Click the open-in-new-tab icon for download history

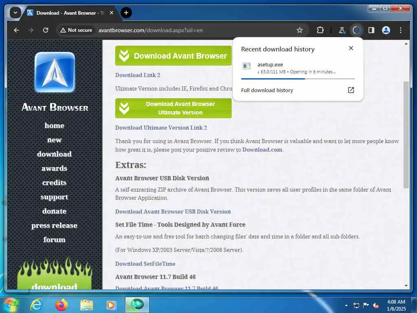351,90
